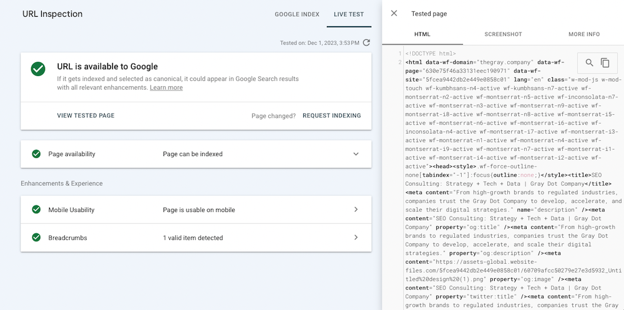This screenshot has width=624, height=310.
Task: Click the refresh test icon beside tested date
Action: tap(366, 43)
